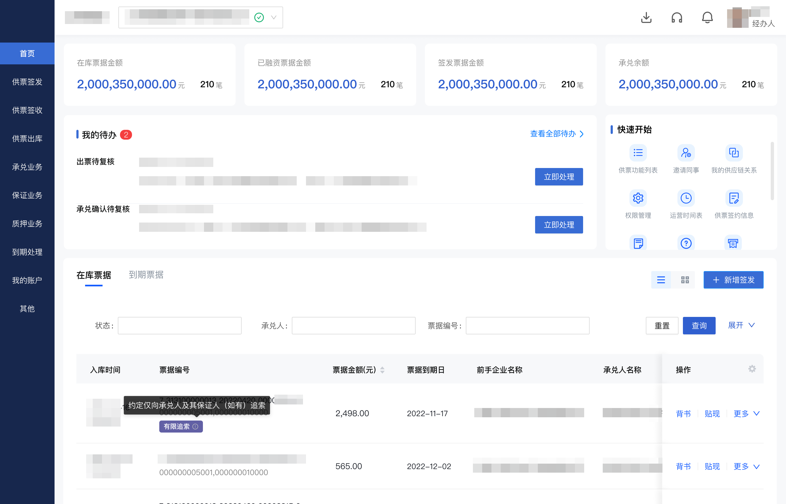Click the 票据到期日 column header

(x=425, y=370)
